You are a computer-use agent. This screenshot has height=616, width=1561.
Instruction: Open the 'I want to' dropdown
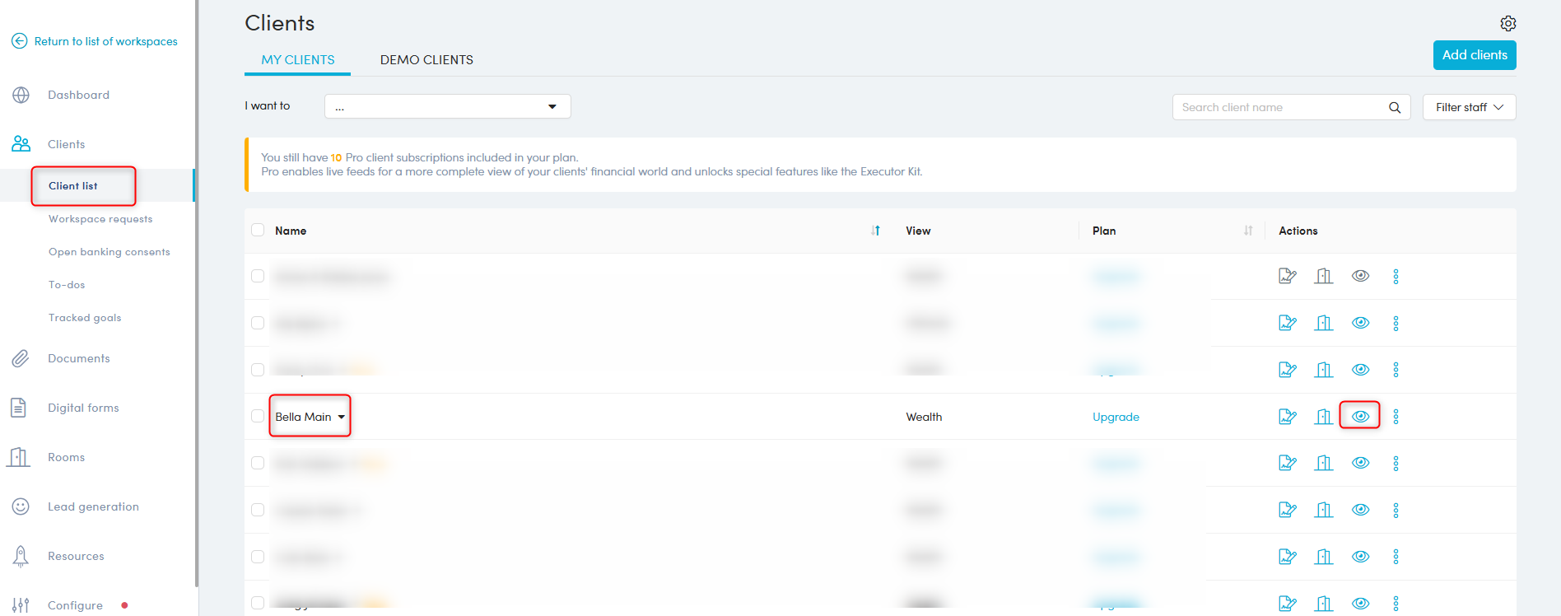pos(447,106)
